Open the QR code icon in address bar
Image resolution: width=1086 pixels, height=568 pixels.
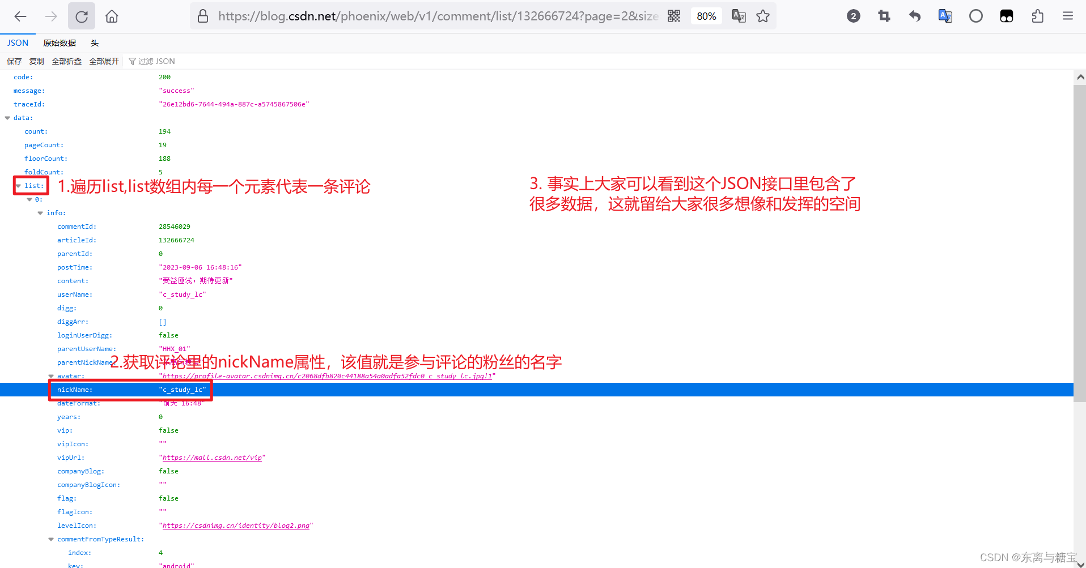[x=674, y=16]
